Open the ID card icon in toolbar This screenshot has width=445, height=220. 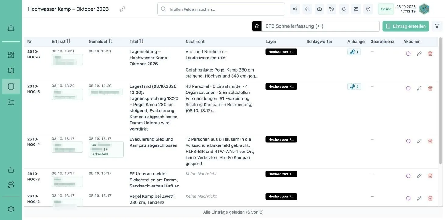coord(356,9)
